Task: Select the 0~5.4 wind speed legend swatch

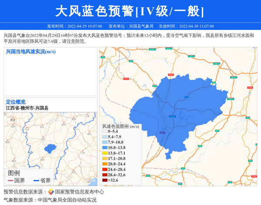Action: point(104,131)
